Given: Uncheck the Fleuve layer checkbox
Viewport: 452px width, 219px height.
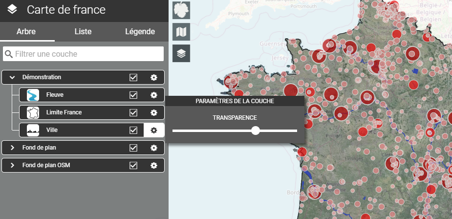Looking at the screenshot, I should tap(133, 95).
